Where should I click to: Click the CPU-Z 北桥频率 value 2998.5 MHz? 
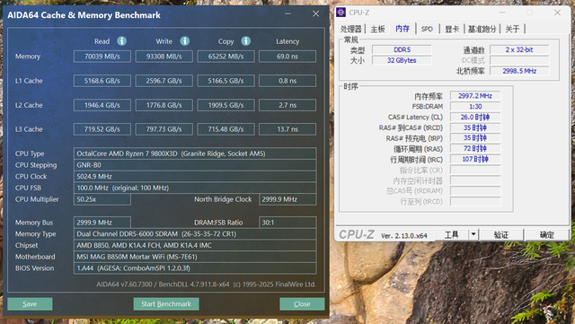click(x=519, y=71)
